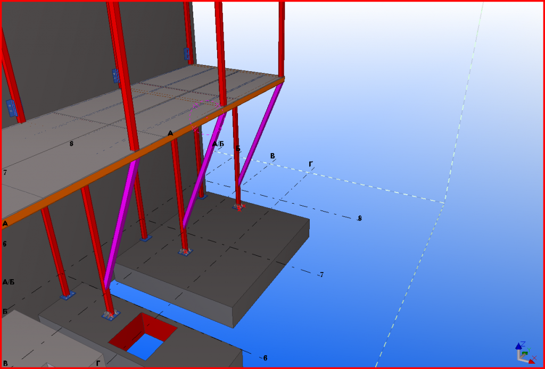The height and width of the screenshot is (369, 545).
Task: Click the XYZ coordinate axis symbol
Action: [526, 353]
